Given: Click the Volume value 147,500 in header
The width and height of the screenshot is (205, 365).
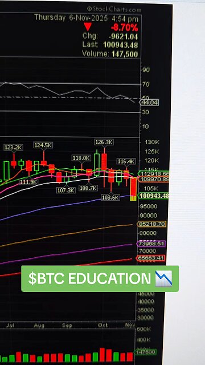Looking at the screenshot, I should point(125,54).
